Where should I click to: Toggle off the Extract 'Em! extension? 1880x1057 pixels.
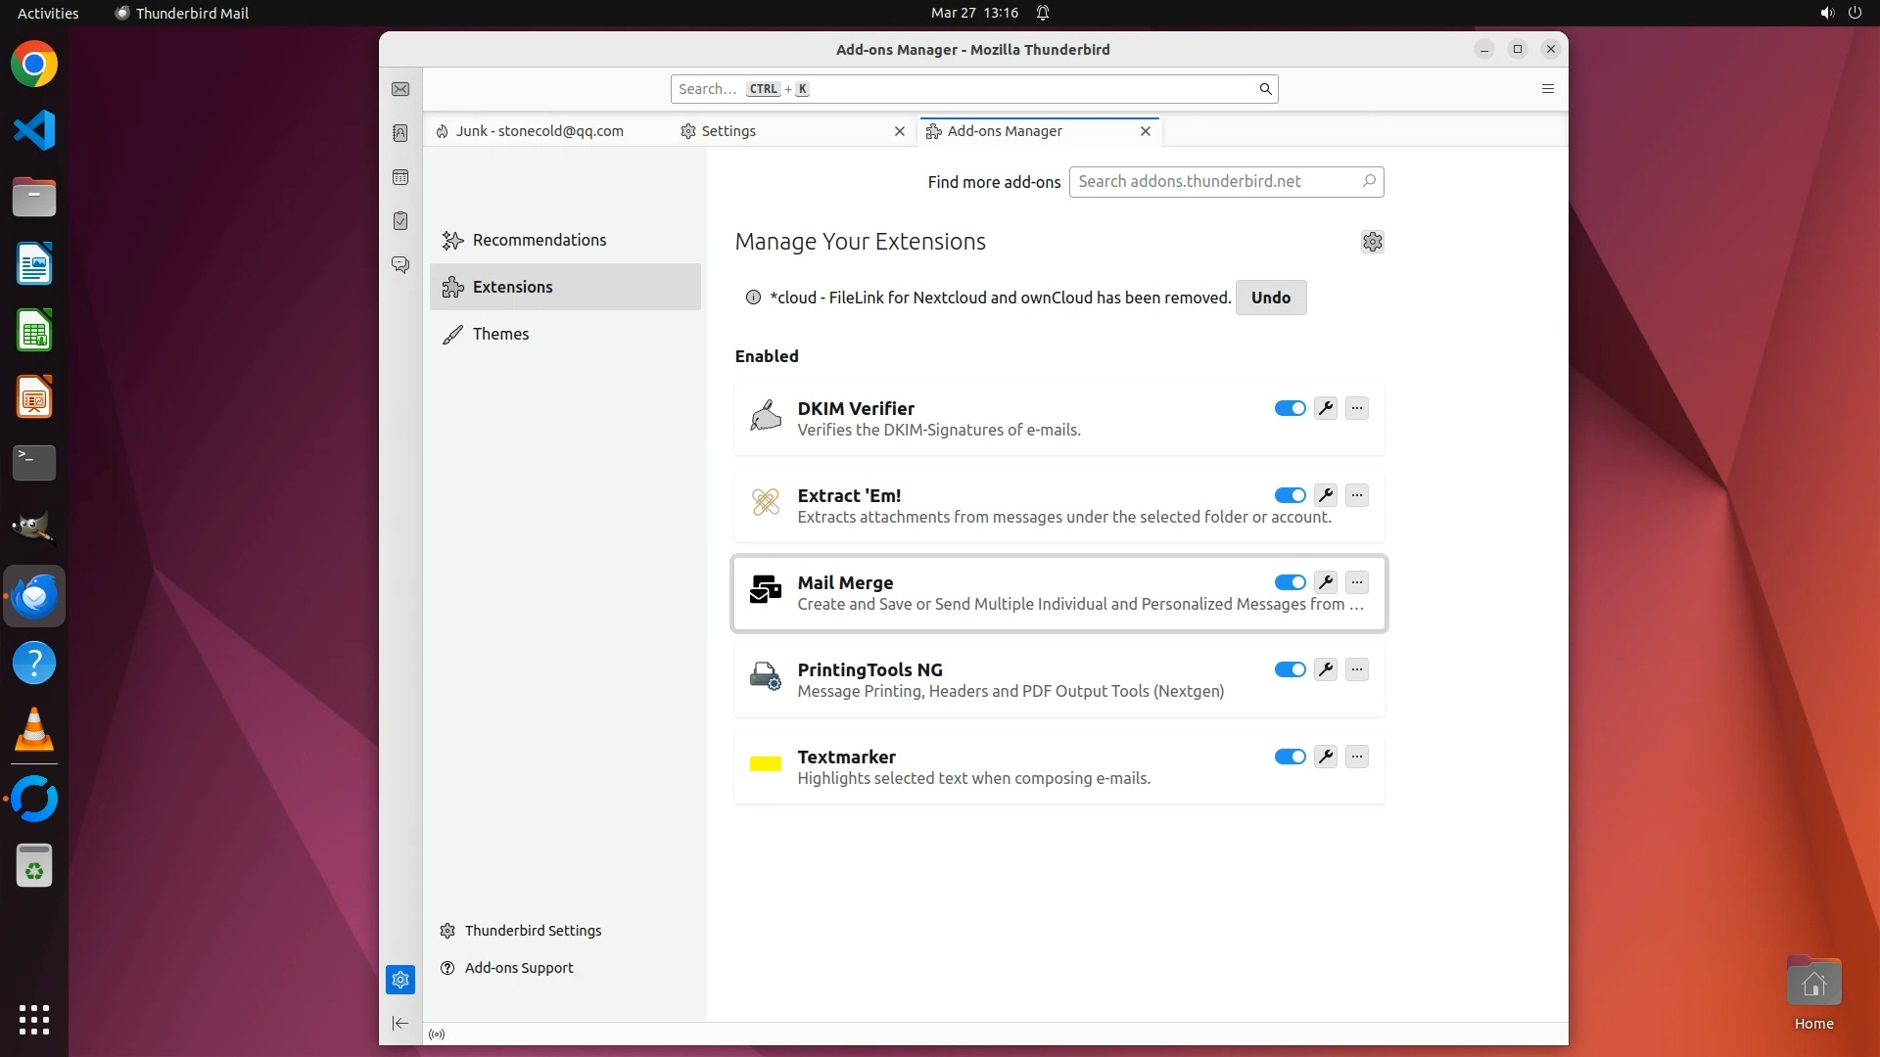[1290, 495]
